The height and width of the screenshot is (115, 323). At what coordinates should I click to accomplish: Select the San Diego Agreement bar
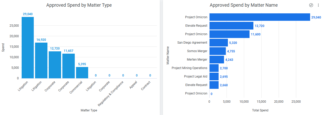tap(219, 43)
